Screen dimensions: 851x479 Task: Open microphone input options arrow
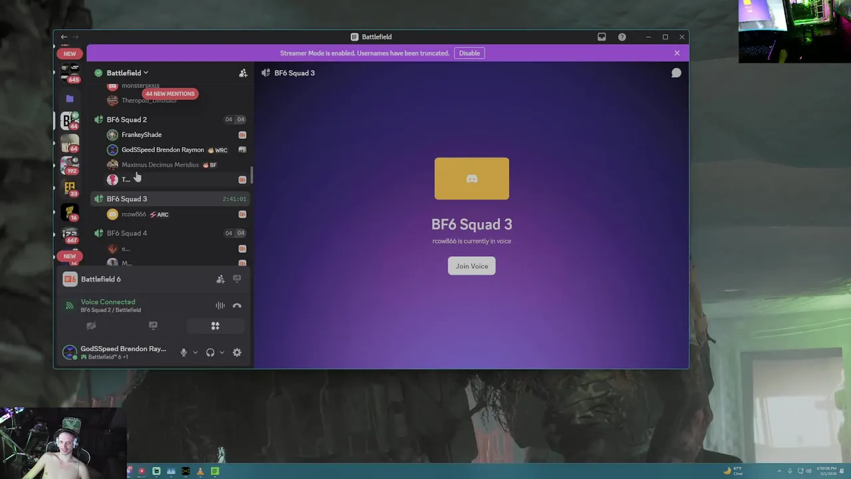pyautogui.click(x=195, y=353)
